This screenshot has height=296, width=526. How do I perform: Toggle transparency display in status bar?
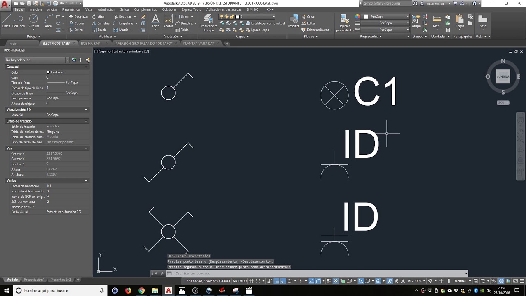336,281
